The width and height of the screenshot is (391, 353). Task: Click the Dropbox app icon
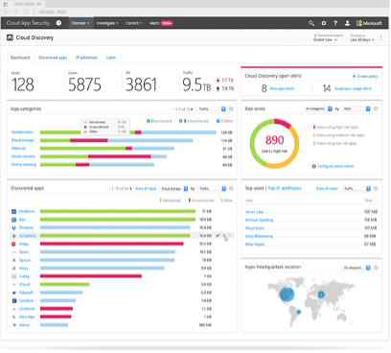13,227
